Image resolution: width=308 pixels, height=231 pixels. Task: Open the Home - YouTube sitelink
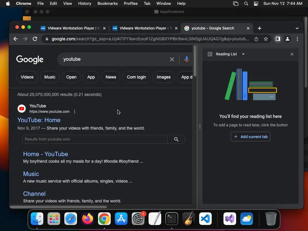click(46, 154)
